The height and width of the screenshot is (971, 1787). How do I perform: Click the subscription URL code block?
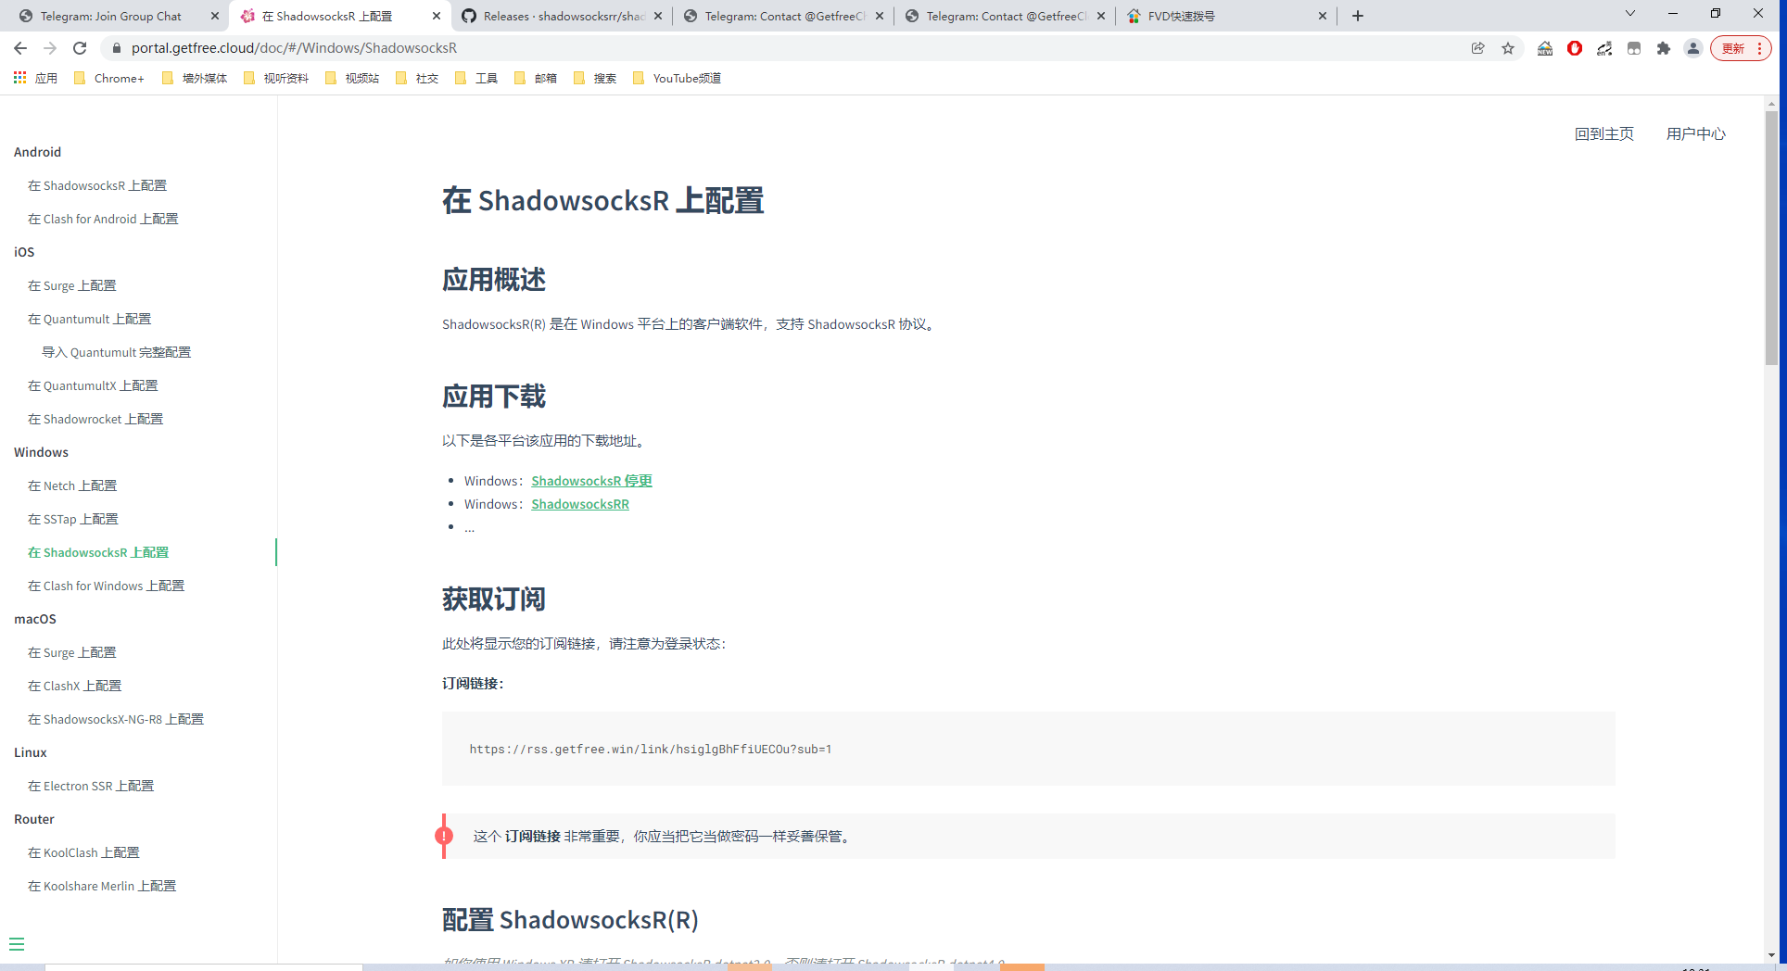(1028, 749)
